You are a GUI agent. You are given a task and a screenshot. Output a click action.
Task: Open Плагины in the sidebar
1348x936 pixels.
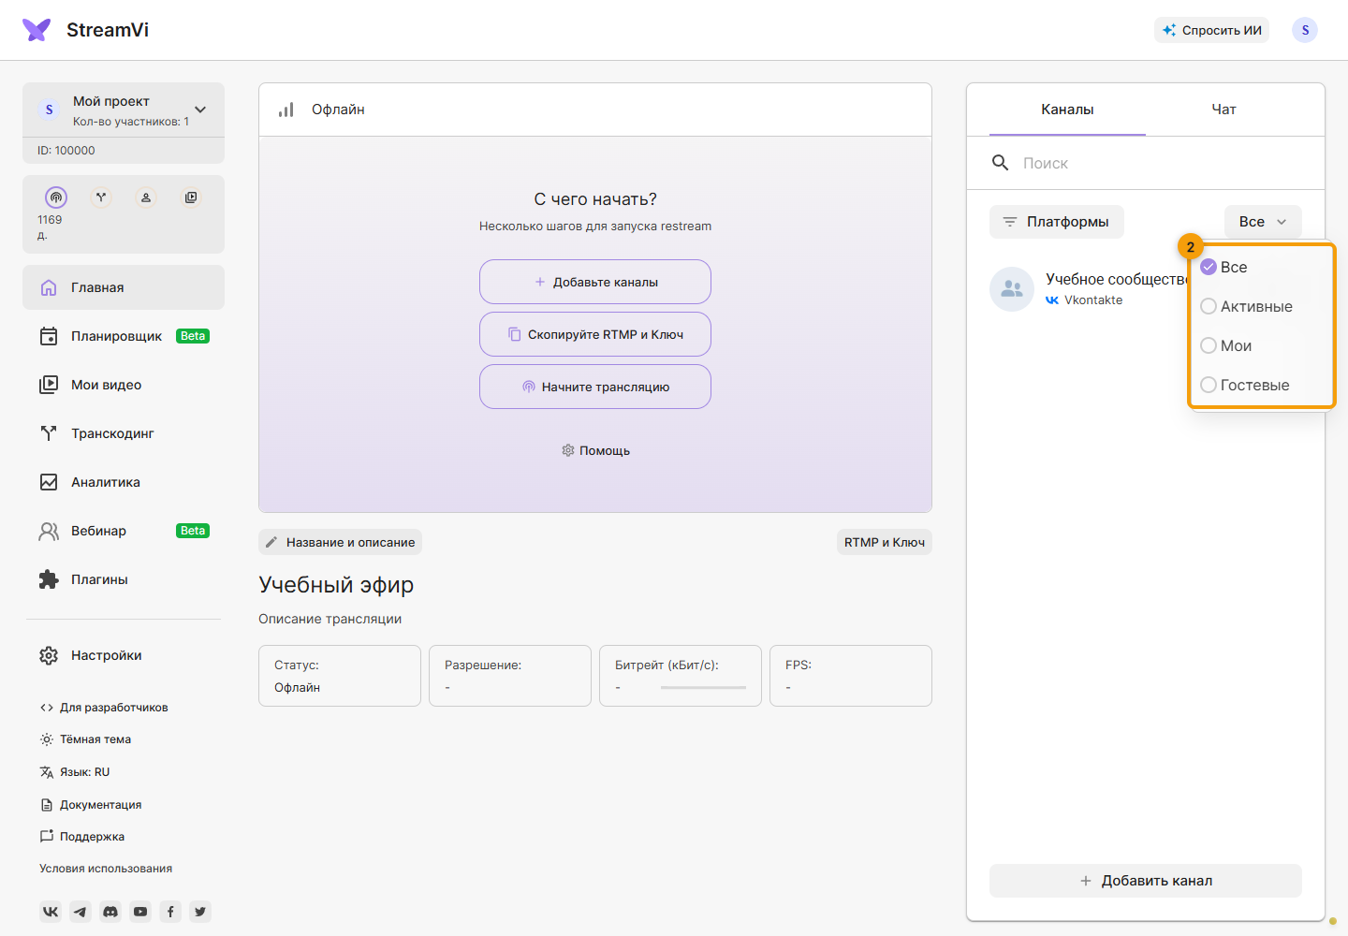pos(124,579)
